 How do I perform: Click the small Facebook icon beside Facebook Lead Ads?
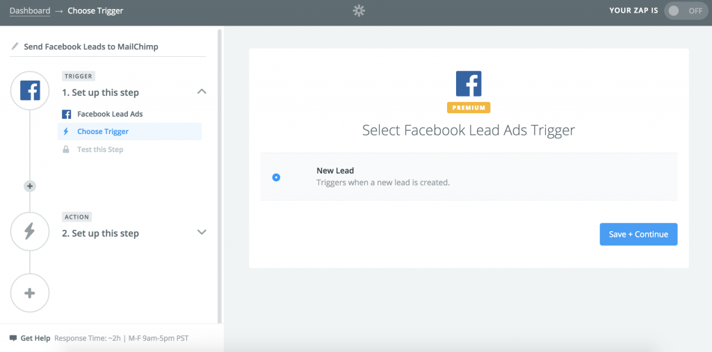66,115
